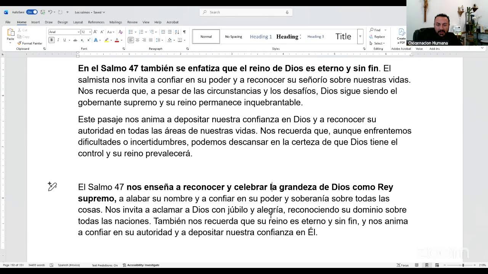Click the Sort A-Z icon
This screenshot has height=274, width=488.
[178, 32]
